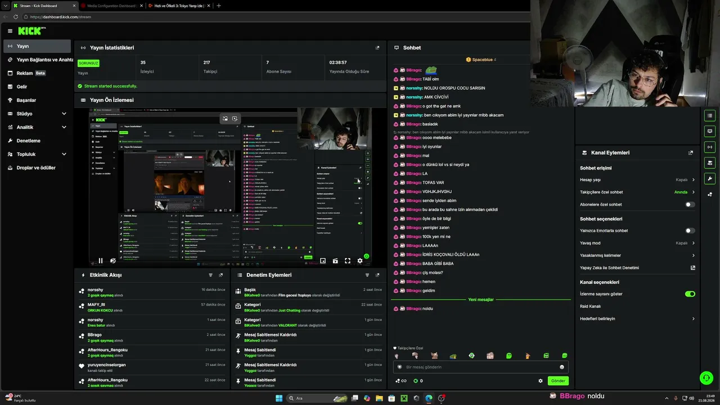Open stream preview settings gear

coord(360,260)
